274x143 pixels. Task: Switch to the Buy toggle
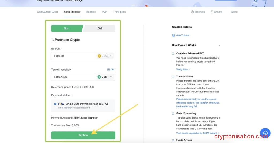[x=66, y=28]
